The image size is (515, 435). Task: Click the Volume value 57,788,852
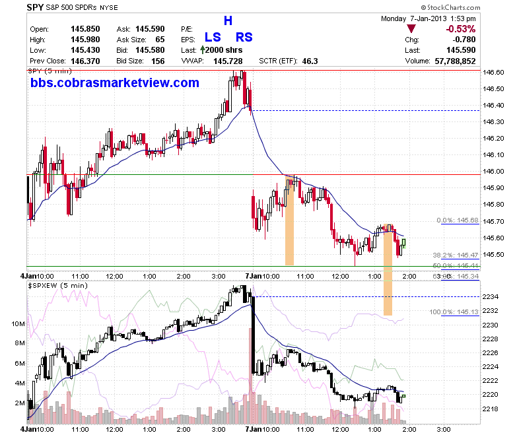tap(455, 61)
